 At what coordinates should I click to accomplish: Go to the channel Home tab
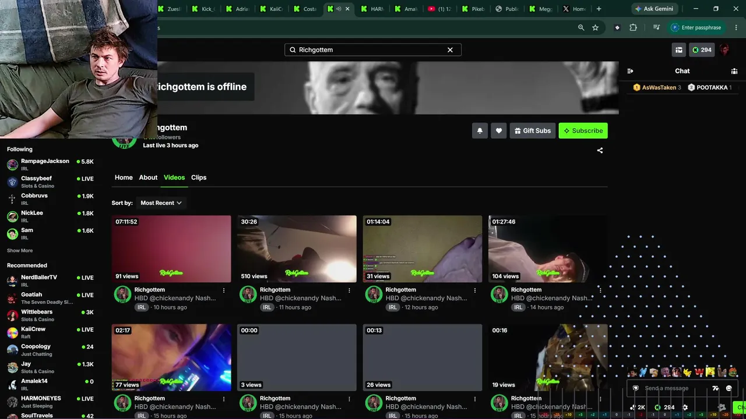point(124,177)
